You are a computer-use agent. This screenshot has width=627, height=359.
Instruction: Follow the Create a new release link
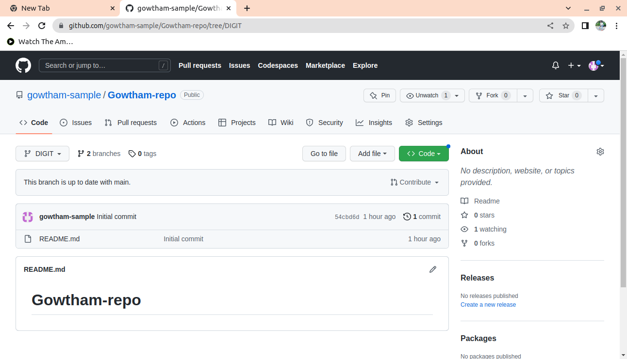pos(488,305)
